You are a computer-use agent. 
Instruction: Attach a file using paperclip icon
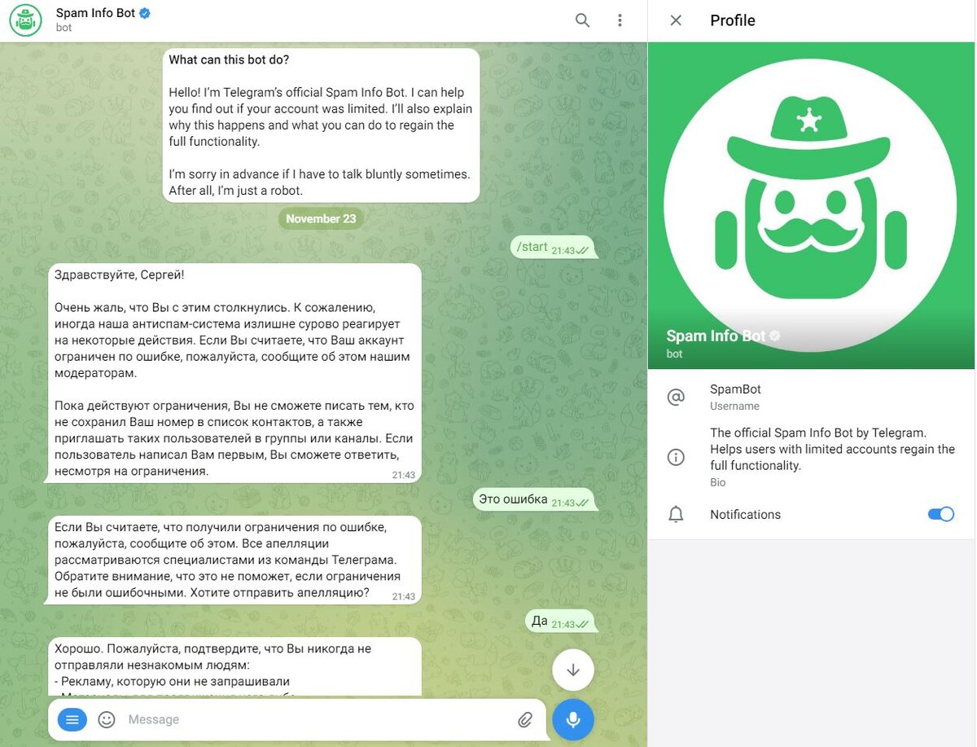click(x=525, y=719)
